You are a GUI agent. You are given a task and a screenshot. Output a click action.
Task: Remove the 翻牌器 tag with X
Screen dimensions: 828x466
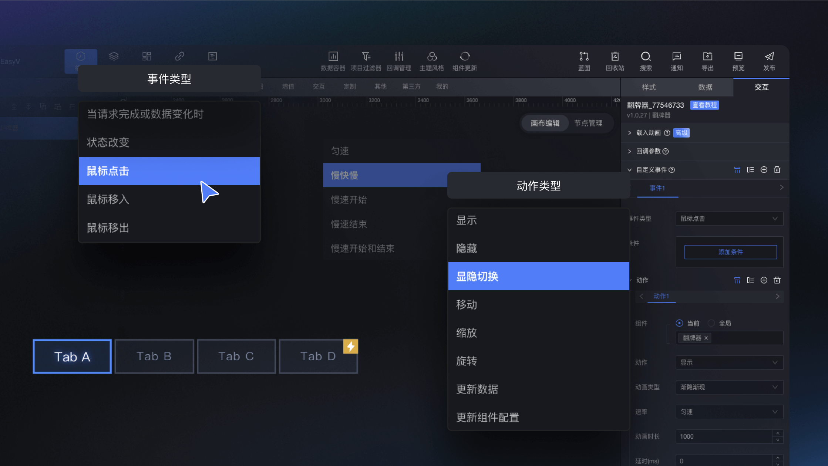point(706,338)
